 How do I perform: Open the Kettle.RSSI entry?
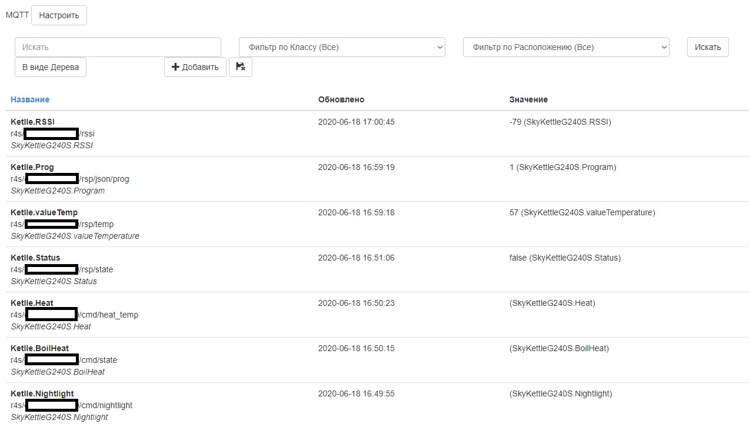pyautogui.click(x=32, y=122)
